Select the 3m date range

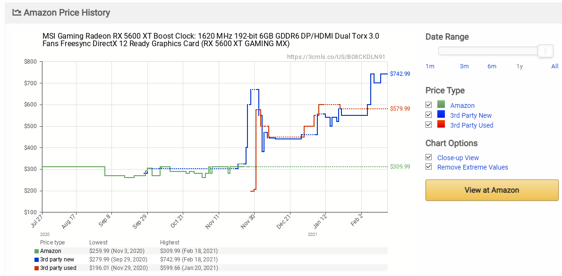(464, 66)
